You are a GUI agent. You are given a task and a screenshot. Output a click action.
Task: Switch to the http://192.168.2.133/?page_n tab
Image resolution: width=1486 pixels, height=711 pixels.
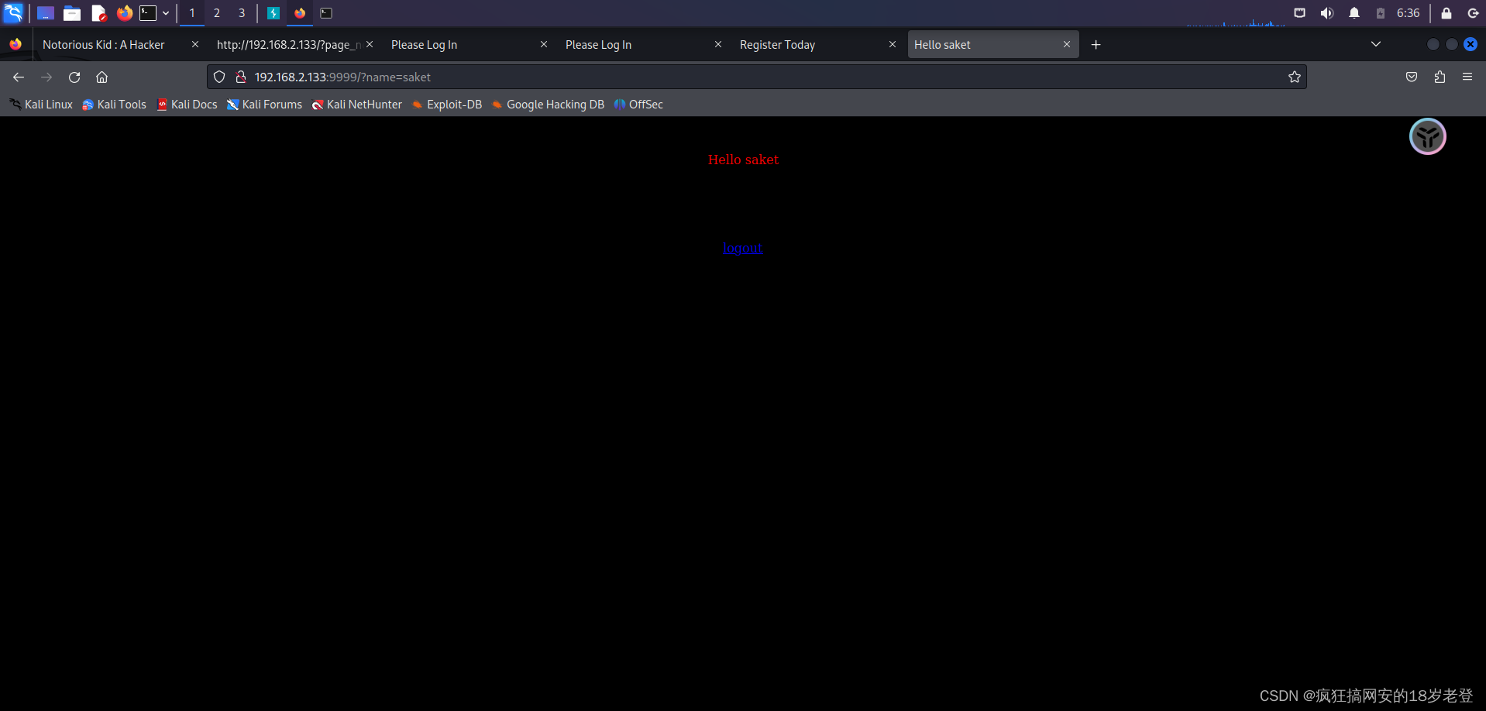tap(288, 45)
